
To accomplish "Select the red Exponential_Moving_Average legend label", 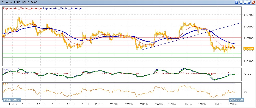I will click(22, 9).
